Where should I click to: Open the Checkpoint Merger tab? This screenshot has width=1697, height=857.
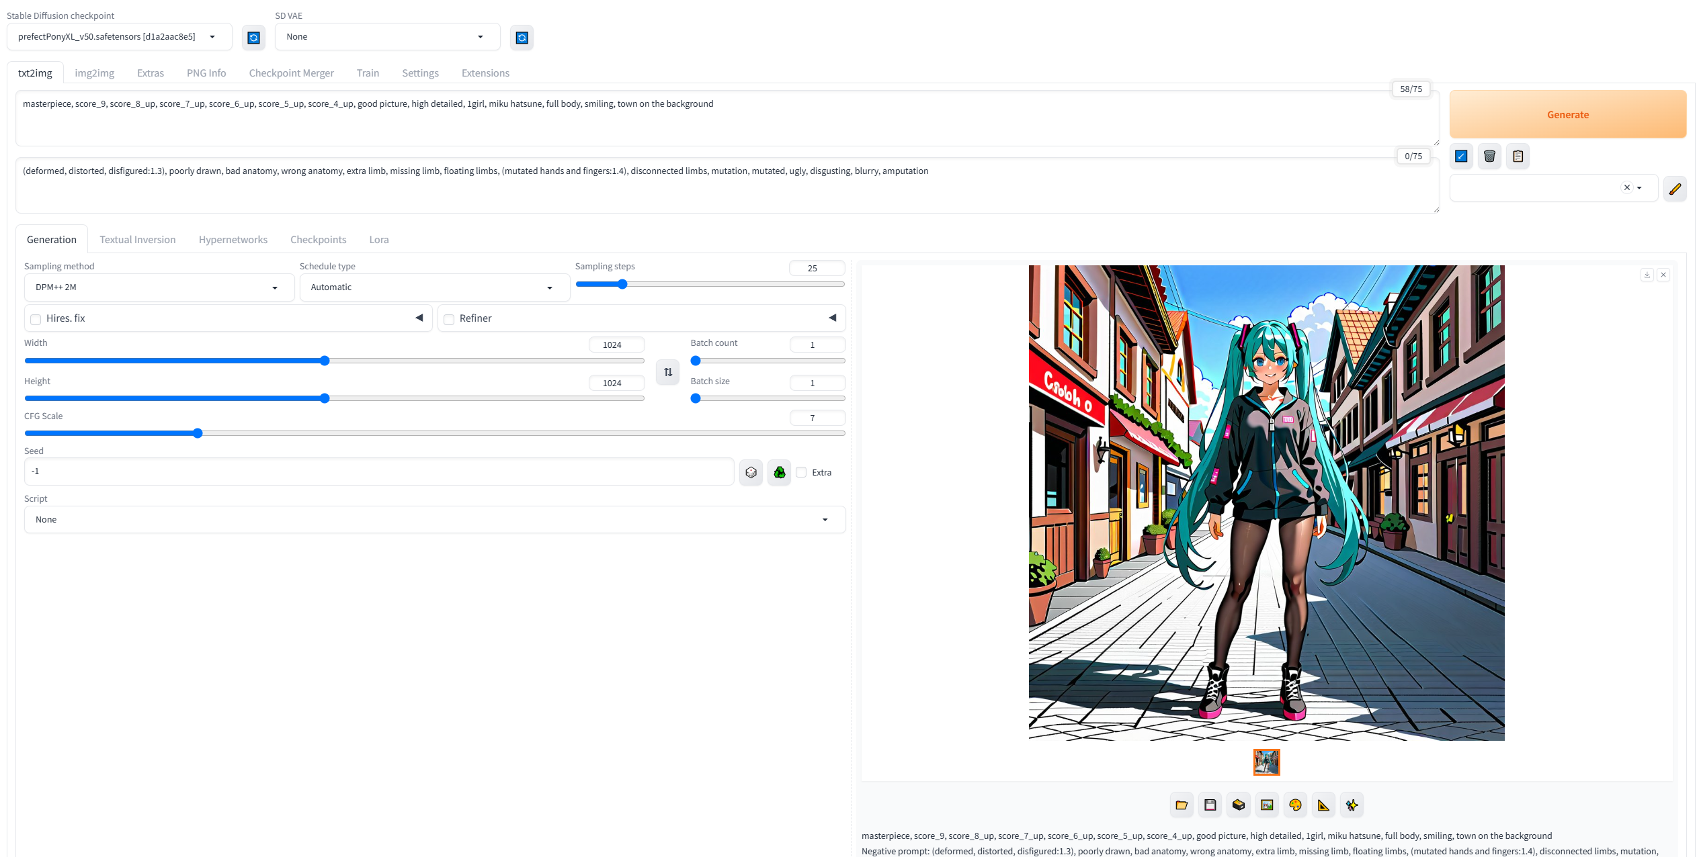[x=291, y=73]
